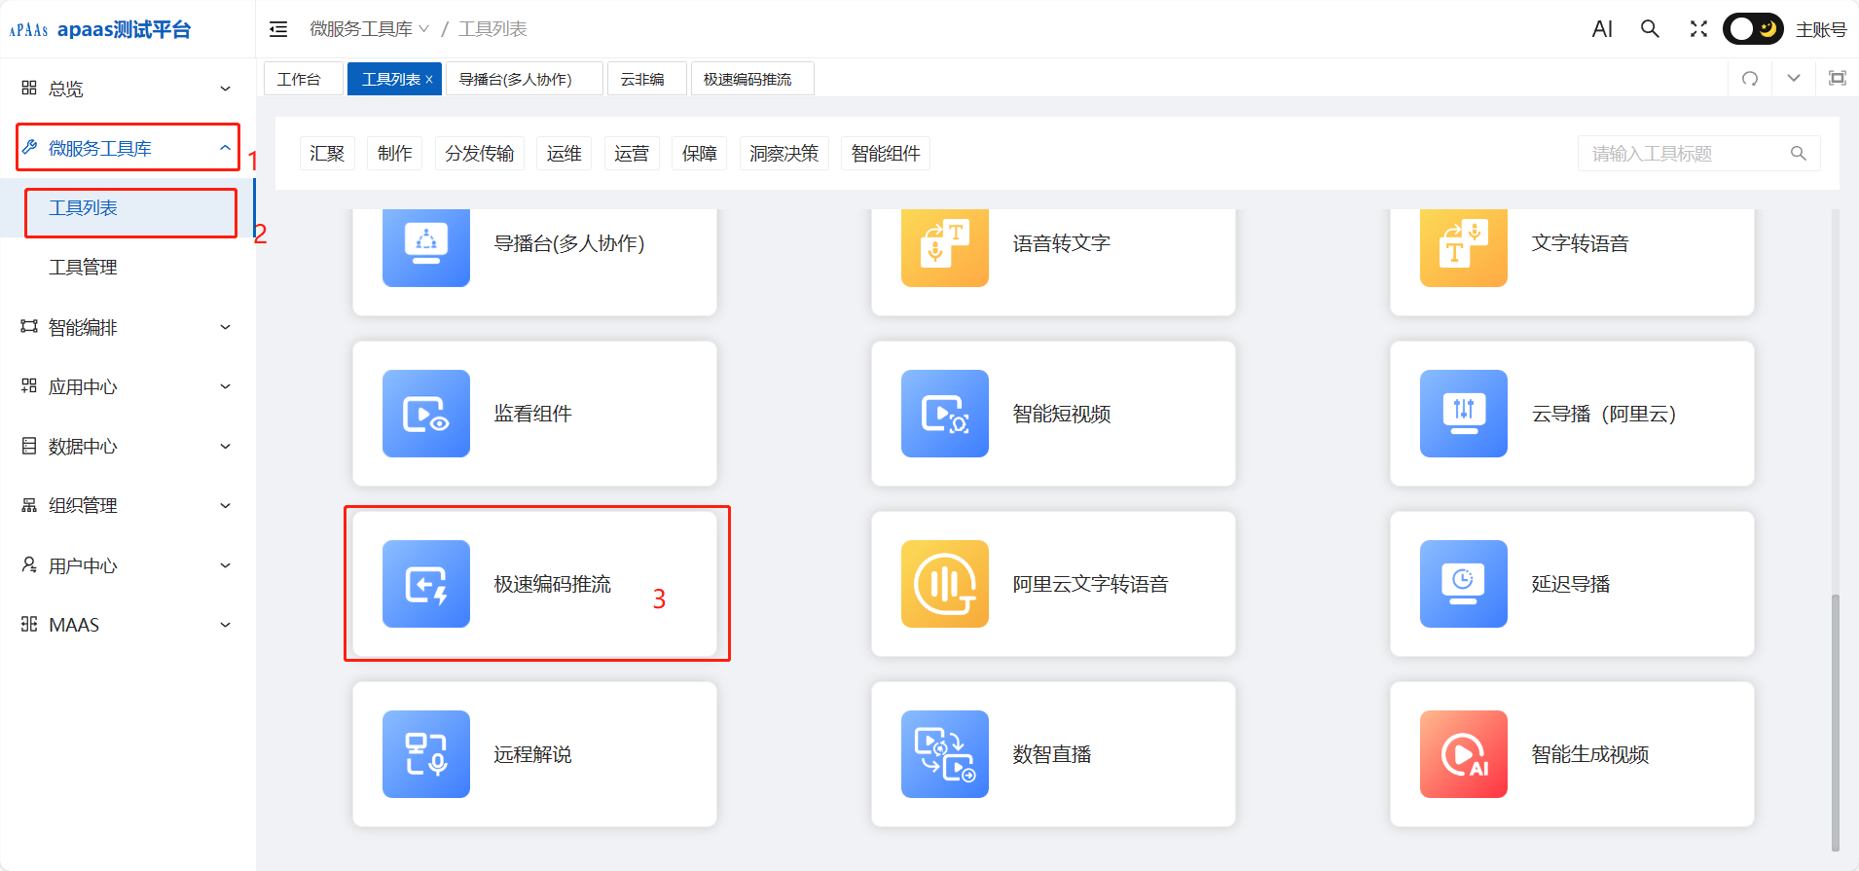This screenshot has height=871, width=1859.
Task: Expand the 数据中心 sidebar menu
Action: [x=127, y=446]
